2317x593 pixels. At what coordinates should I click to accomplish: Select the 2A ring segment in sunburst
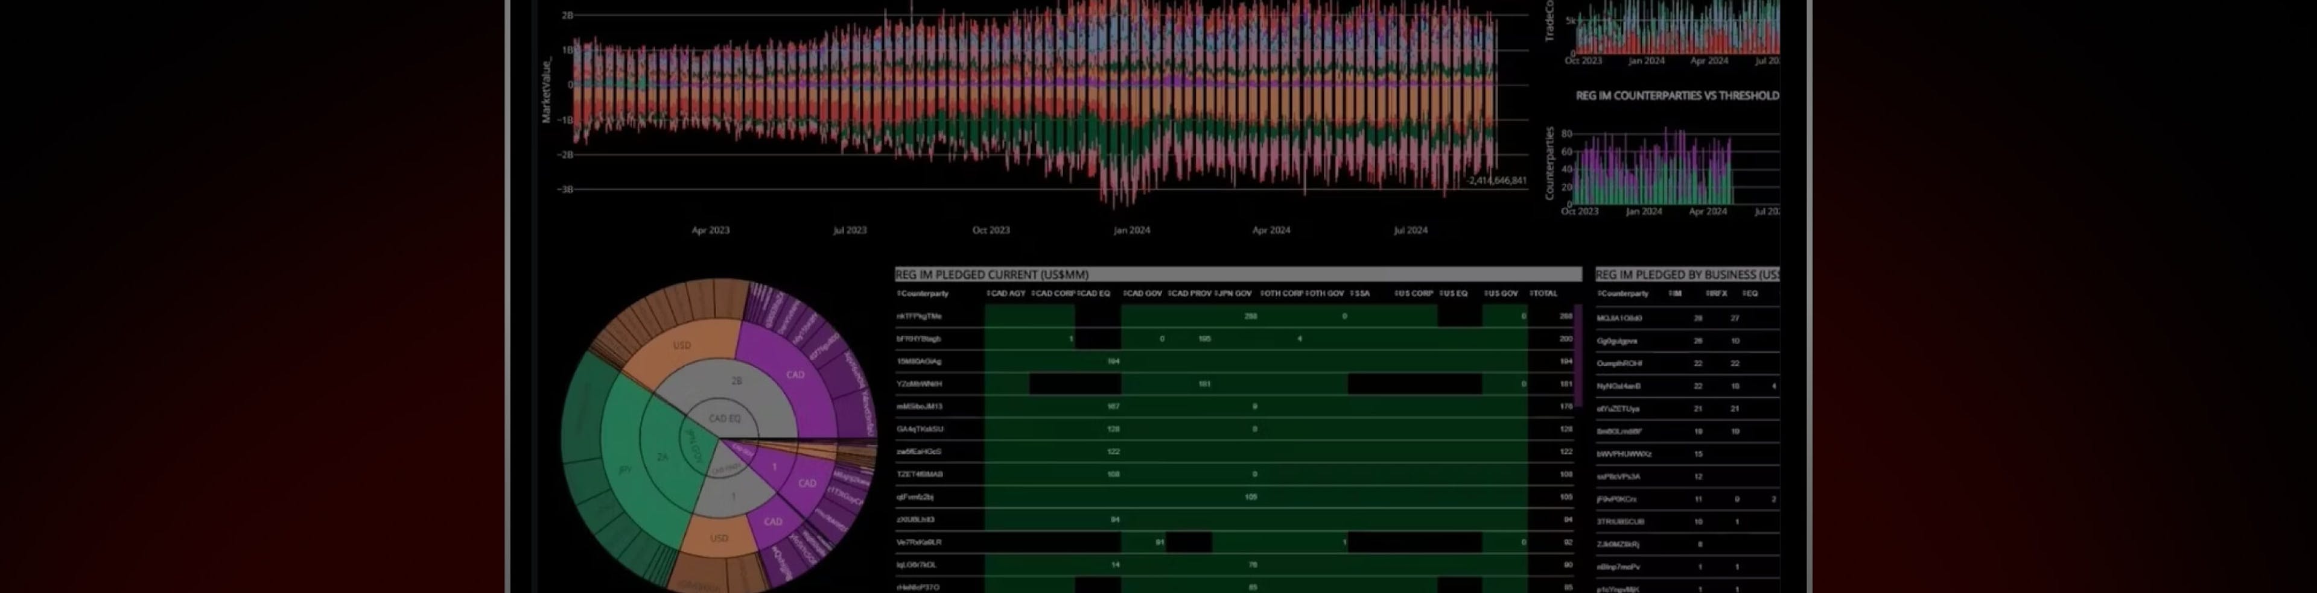[x=662, y=456]
